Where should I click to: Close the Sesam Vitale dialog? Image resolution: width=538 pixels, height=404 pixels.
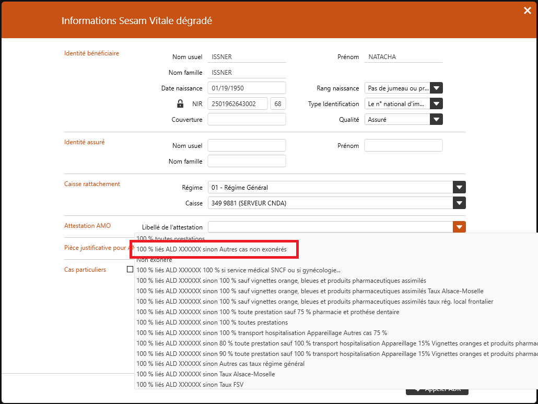tap(527, 10)
